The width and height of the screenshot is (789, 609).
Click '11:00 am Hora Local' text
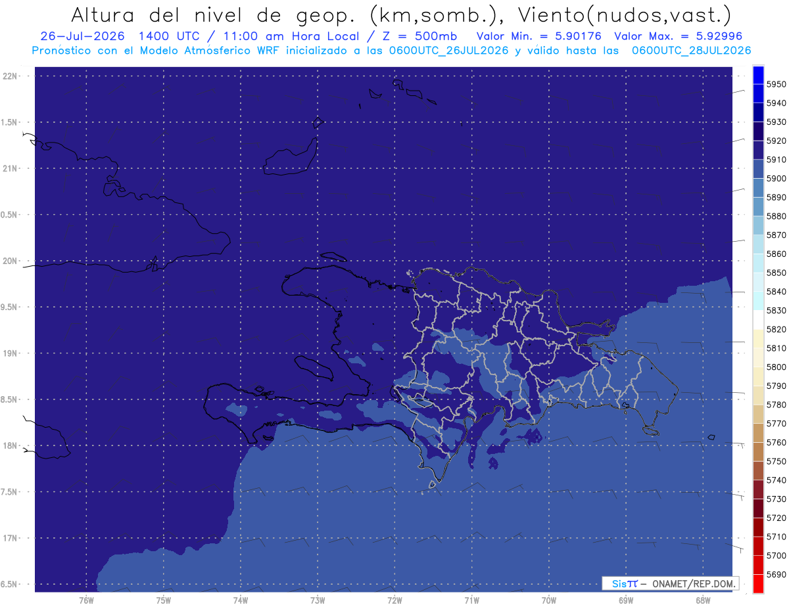(292, 36)
